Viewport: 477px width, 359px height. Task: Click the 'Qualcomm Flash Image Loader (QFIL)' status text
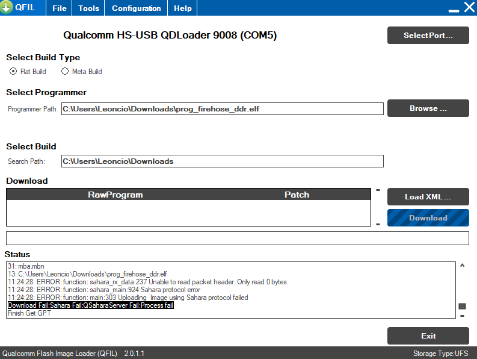pyautogui.click(x=60, y=354)
